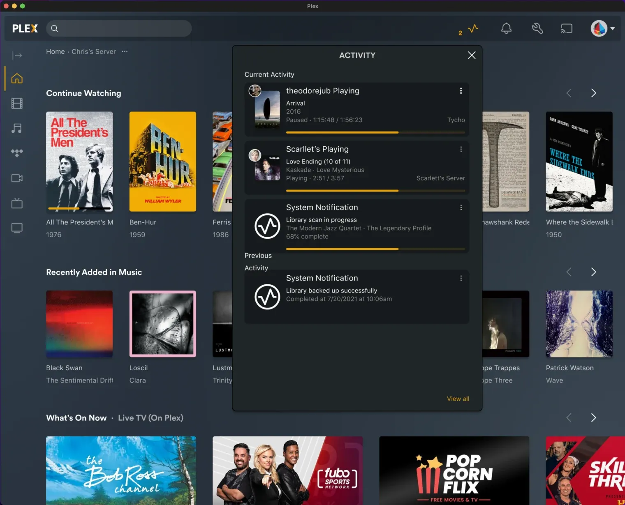Click The Sentimental Drift album text
The width and height of the screenshot is (625, 505).
coord(80,380)
